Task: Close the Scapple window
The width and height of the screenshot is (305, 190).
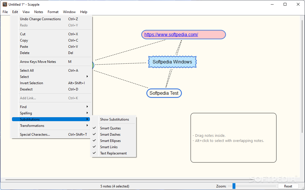Action: click(x=298, y=4)
